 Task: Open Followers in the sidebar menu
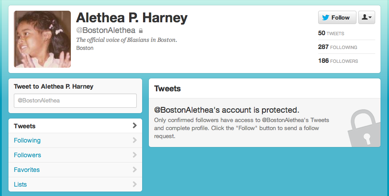tap(75, 155)
